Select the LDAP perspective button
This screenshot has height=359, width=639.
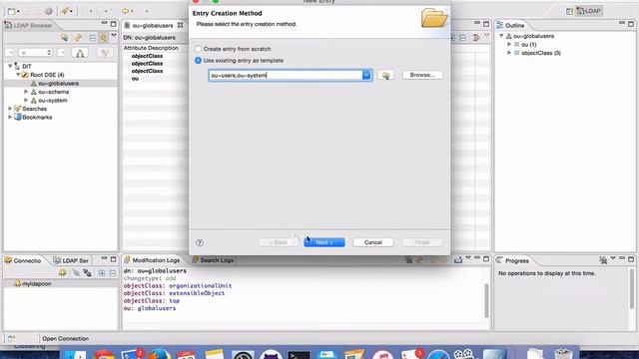589,11
